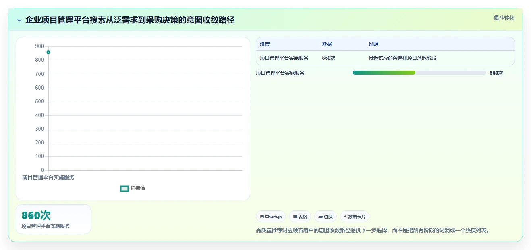Click the 500 y-axis tick label

tap(39, 102)
